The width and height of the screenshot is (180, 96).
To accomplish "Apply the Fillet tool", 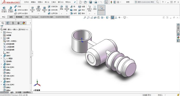I will pyautogui.click(x=61, y=8).
